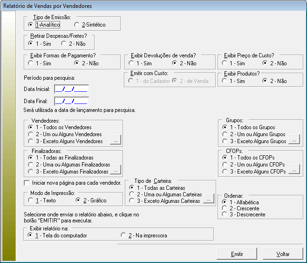The width and height of the screenshot is (307, 263).
Task: Select '2 - Na impressora' output option
Action: pos(123,235)
